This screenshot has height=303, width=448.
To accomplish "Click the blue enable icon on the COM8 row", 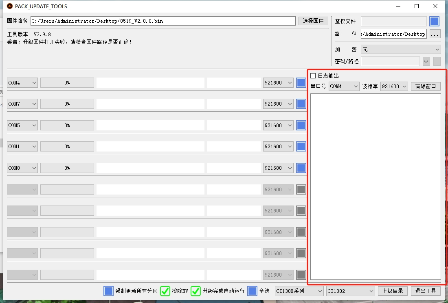I will tap(301, 168).
